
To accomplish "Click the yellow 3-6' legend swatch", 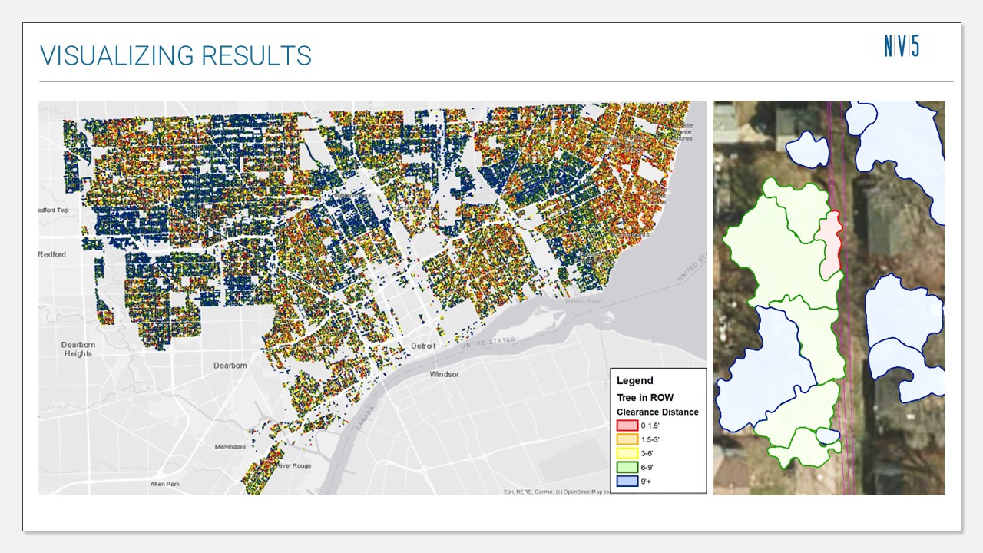I will point(626,453).
